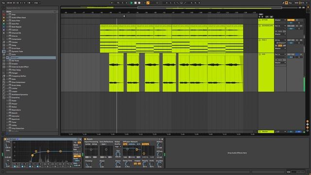Click the first VOX audio clip
This screenshot has width=311, height=175.
(116, 72)
